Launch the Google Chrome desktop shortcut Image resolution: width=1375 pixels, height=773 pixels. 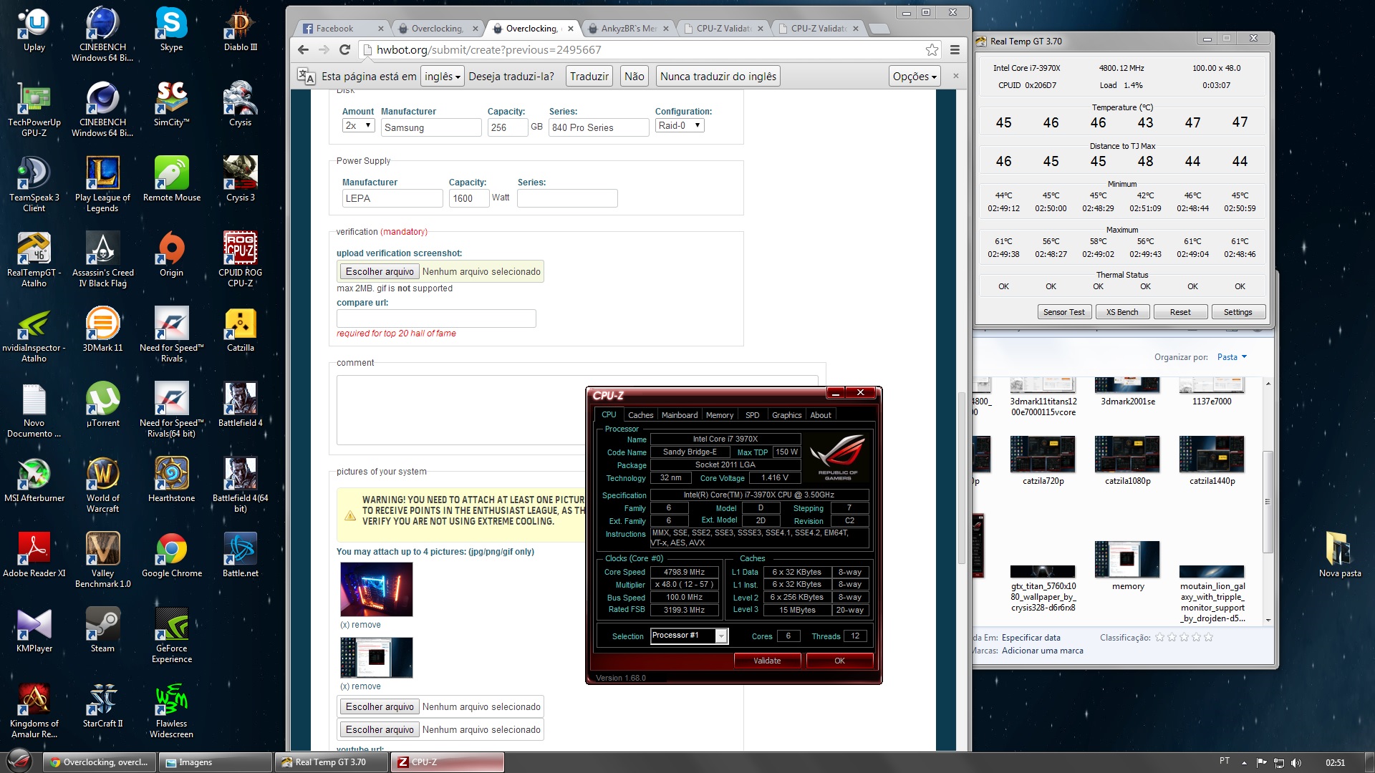(171, 555)
